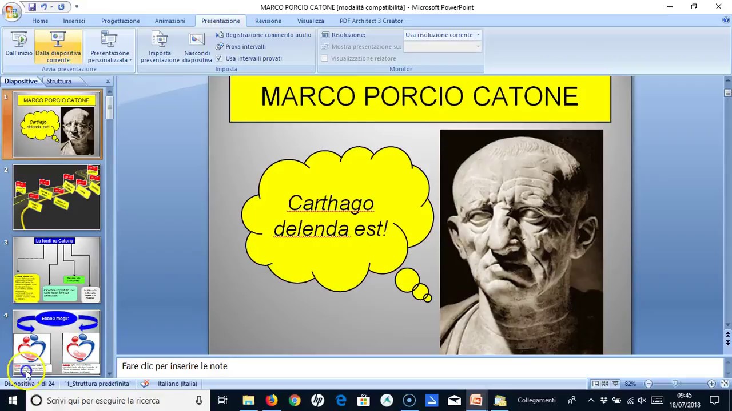
Task: Select the Diapositive pane tab
Action: (21, 81)
